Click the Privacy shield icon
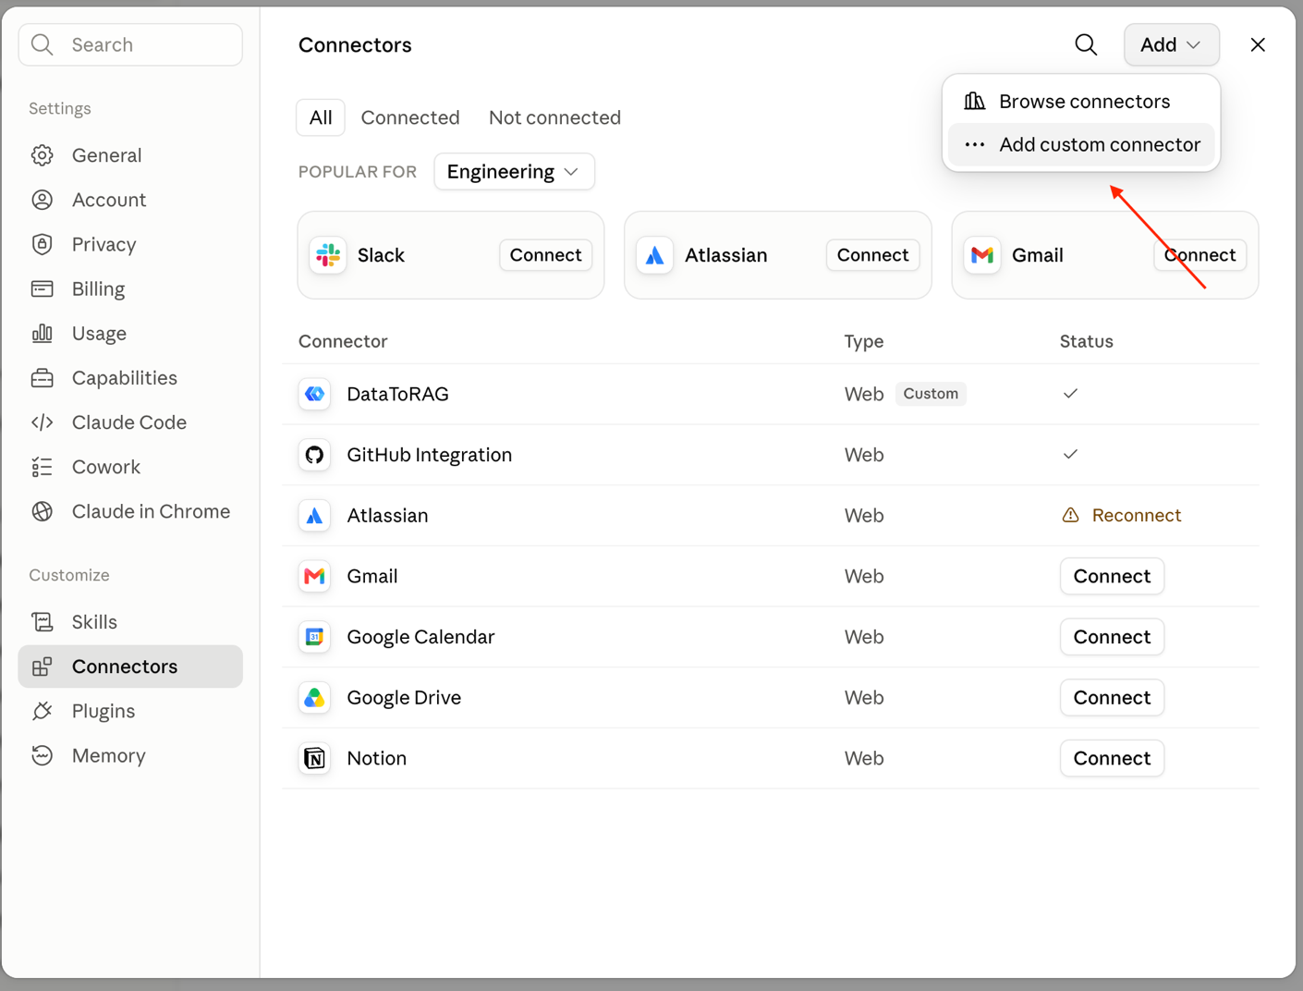Screen dimensions: 1303x991 pos(42,244)
